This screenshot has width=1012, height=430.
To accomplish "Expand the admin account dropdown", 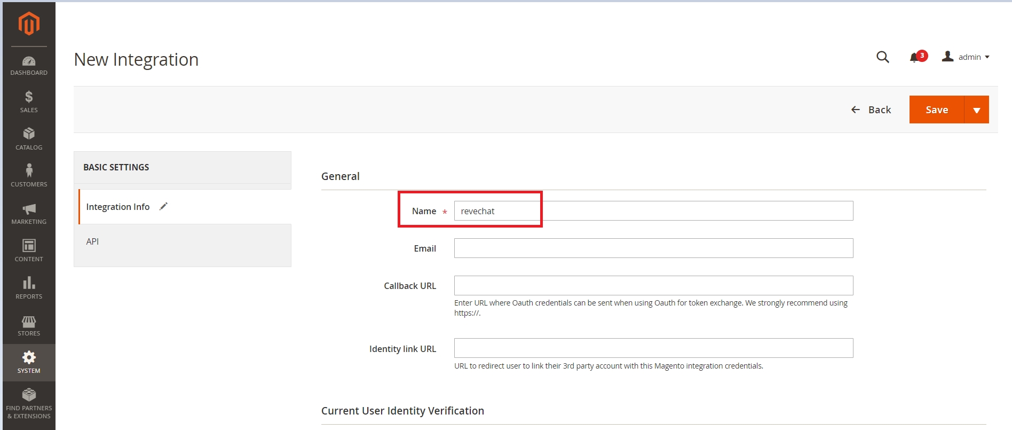I will (x=967, y=57).
